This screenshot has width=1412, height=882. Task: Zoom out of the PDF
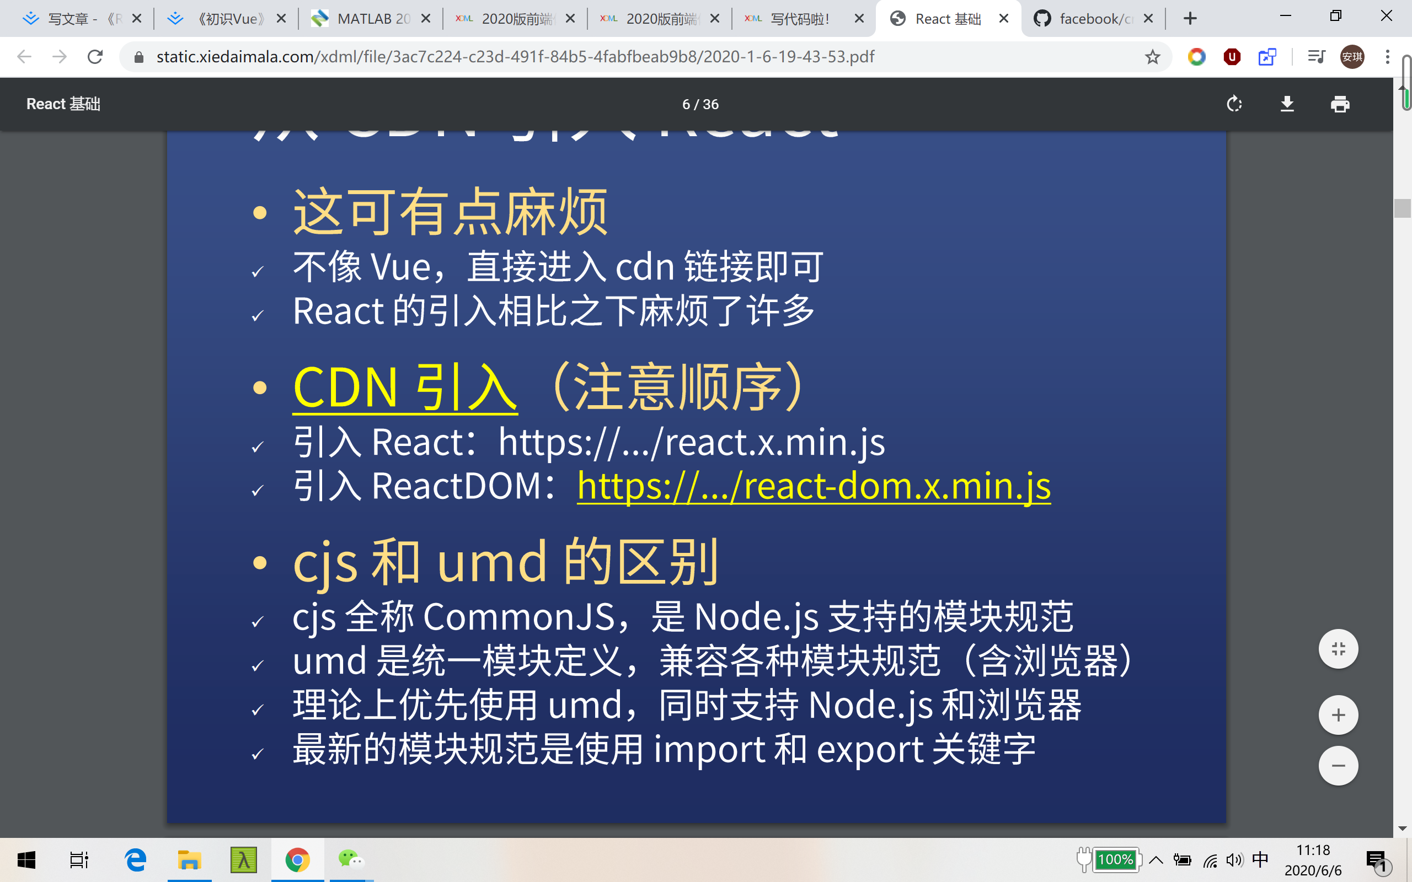[x=1338, y=765]
